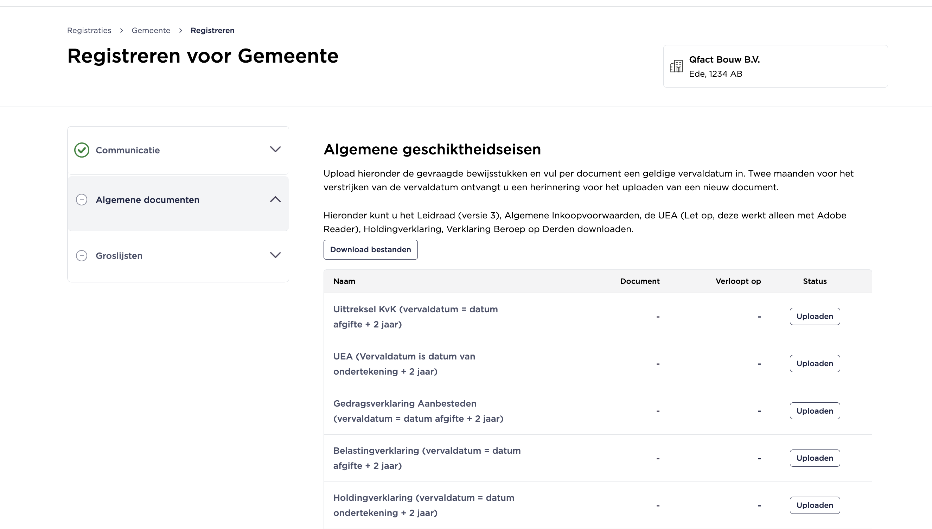Select the Groslijsten step in sidebar
This screenshot has width=932, height=529.
[119, 256]
